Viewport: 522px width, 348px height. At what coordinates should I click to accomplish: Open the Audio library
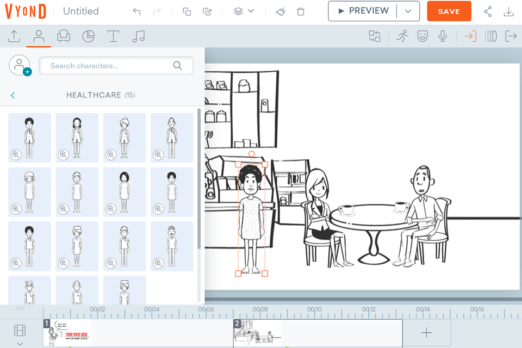138,36
